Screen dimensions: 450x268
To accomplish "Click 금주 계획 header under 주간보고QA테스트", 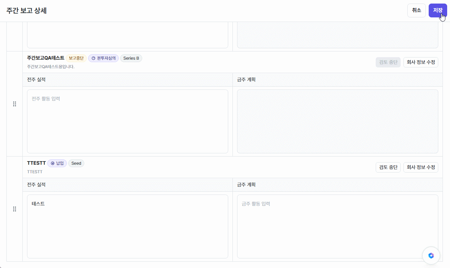I will click(x=246, y=80).
